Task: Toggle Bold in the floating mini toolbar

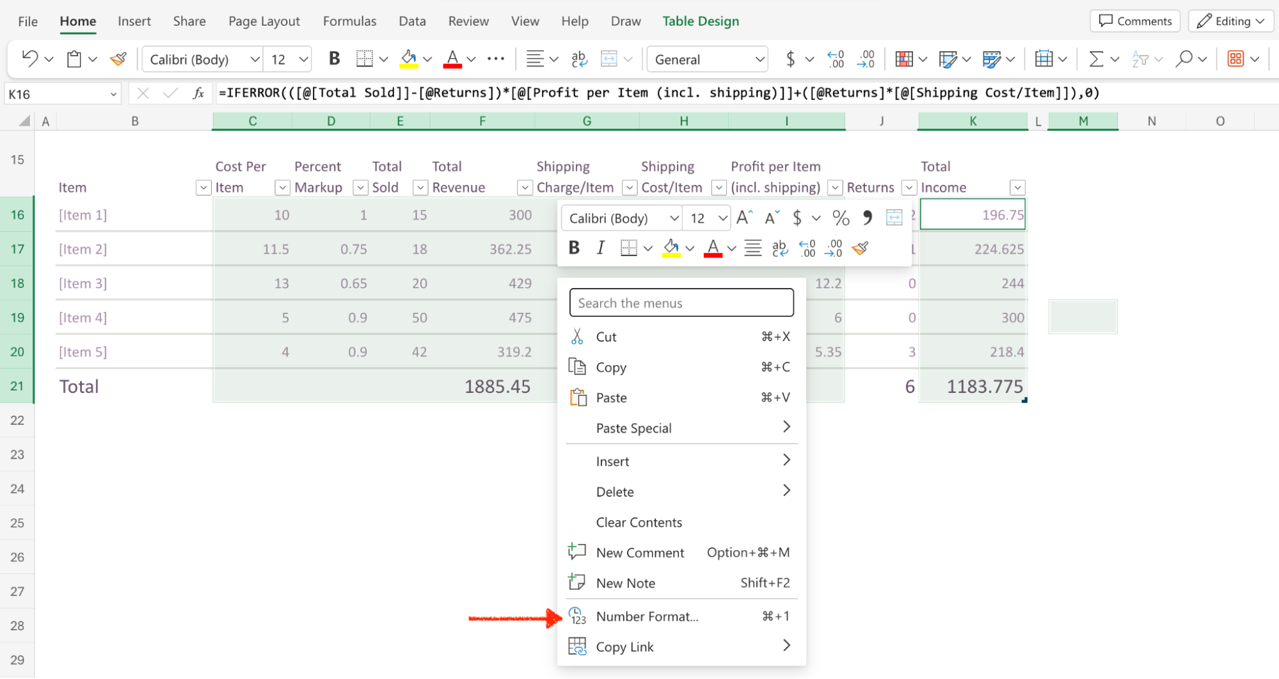Action: pos(574,248)
